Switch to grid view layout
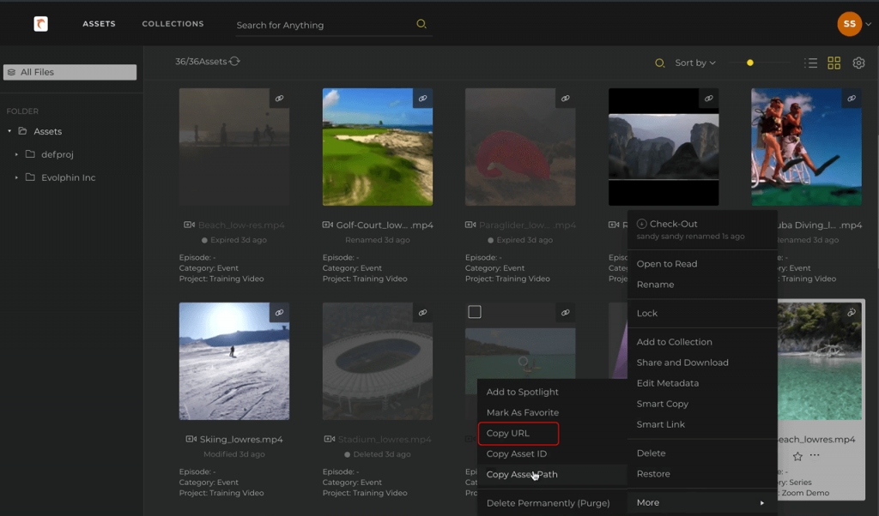 [x=834, y=63]
